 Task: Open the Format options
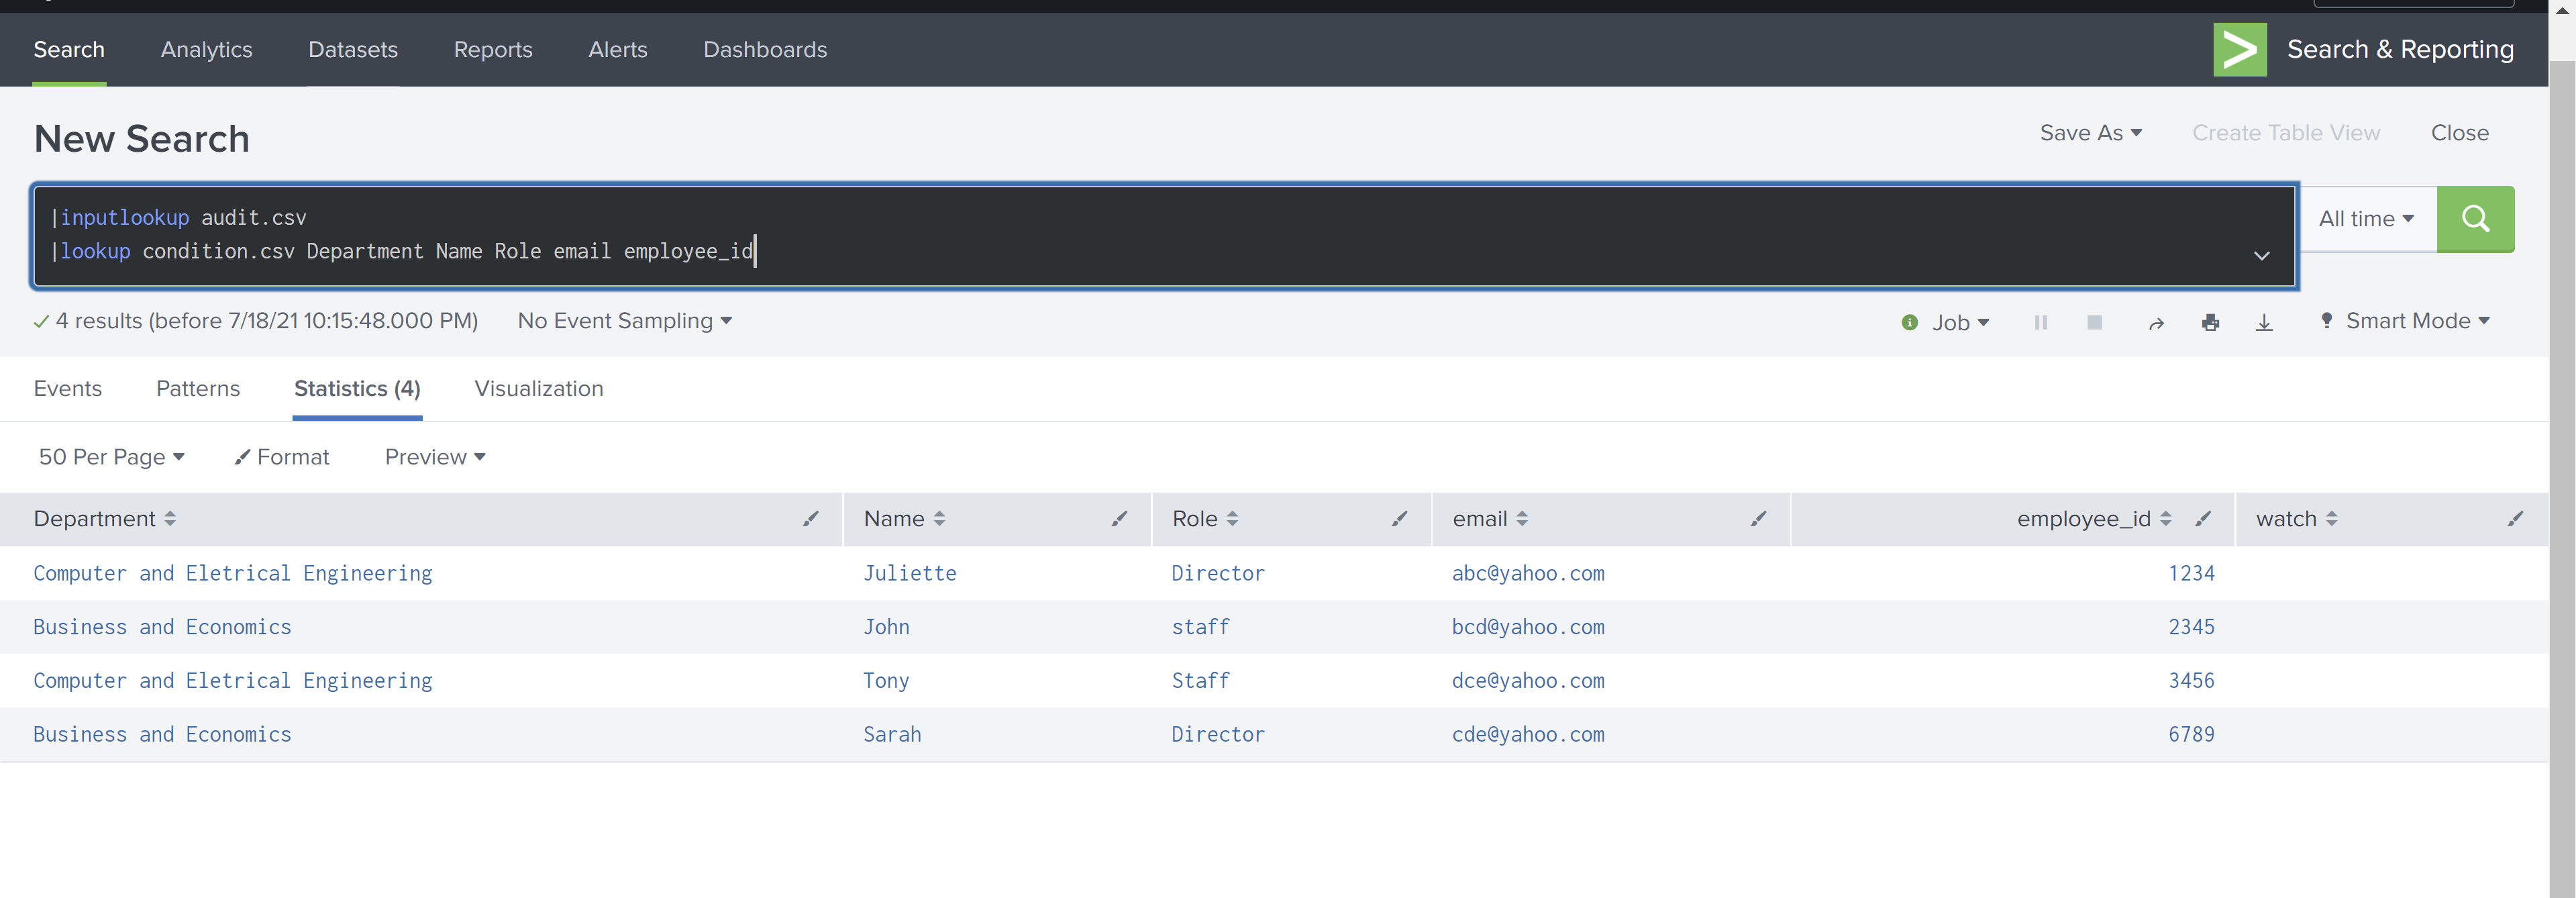[x=281, y=456]
